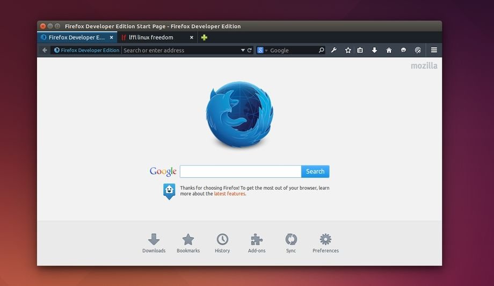Click the magnifier in the search bar
This screenshot has width=494, height=286.
click(x=321, y=50)
